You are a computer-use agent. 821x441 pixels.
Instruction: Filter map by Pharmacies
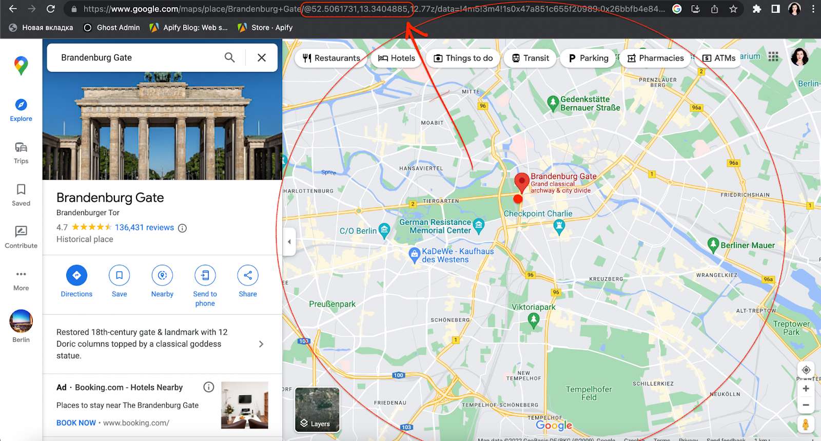[x=655, y=58]
